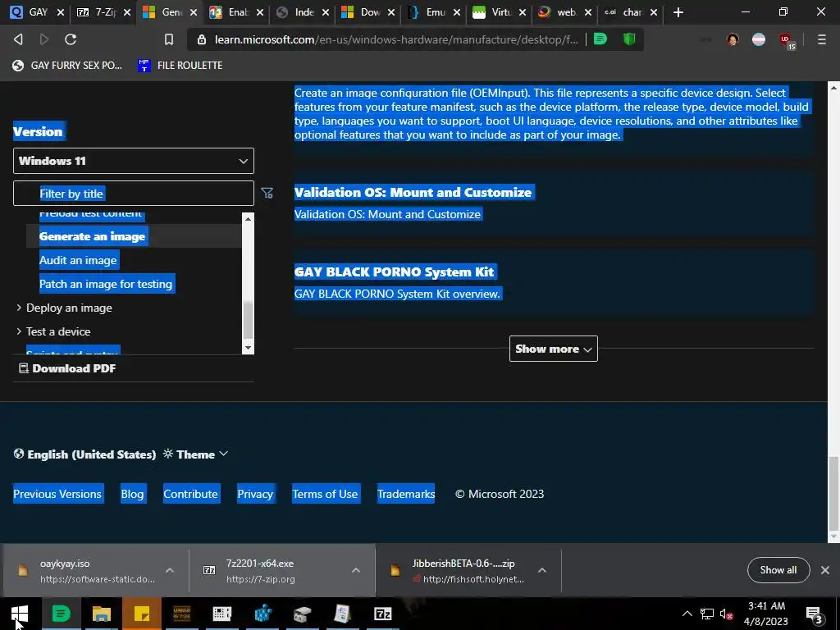Expand the Deploy an image tree node
This screenshot has width=840, height=630.
[x=19, y=308]
